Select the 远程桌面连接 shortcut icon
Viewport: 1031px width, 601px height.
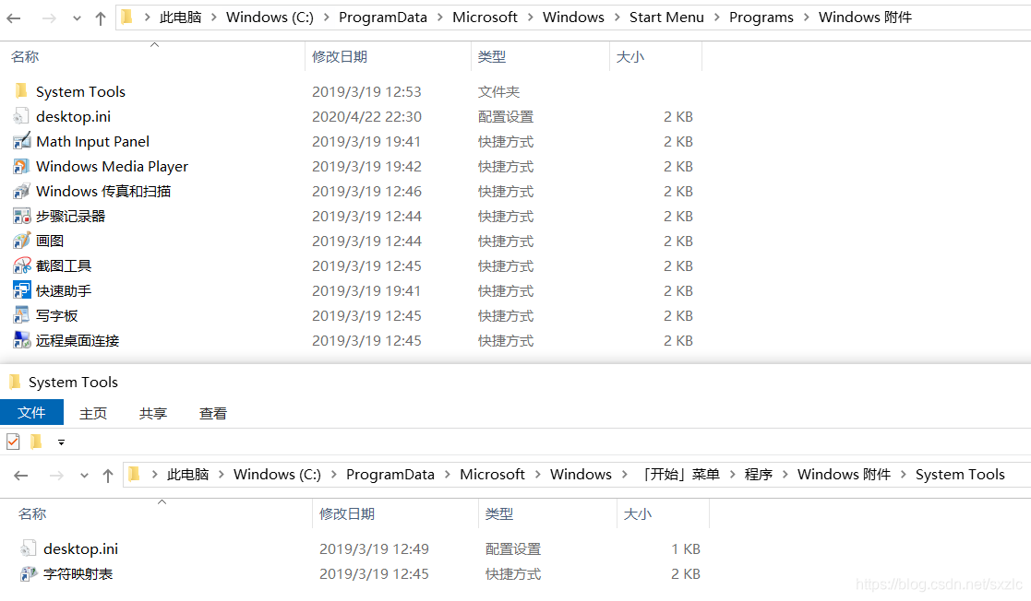pyautogui.click(x=22, y=340)
